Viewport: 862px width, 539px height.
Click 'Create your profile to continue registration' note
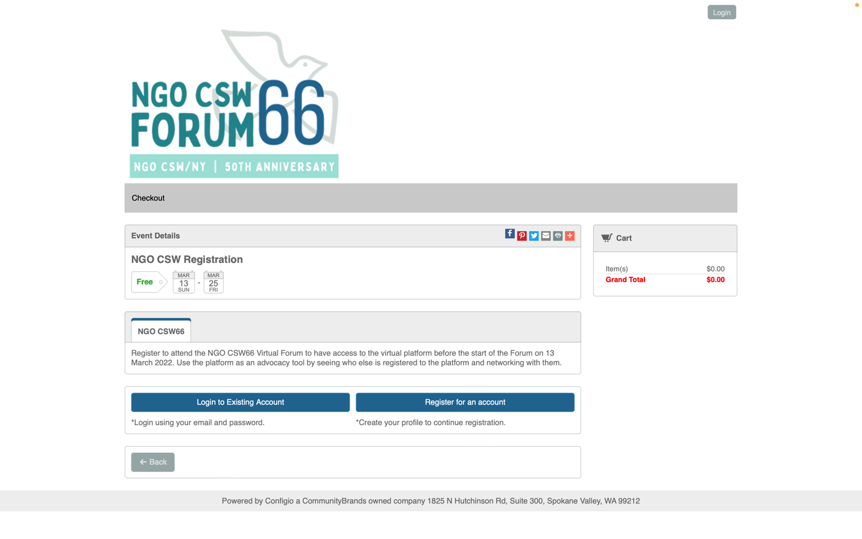point(430,423)
